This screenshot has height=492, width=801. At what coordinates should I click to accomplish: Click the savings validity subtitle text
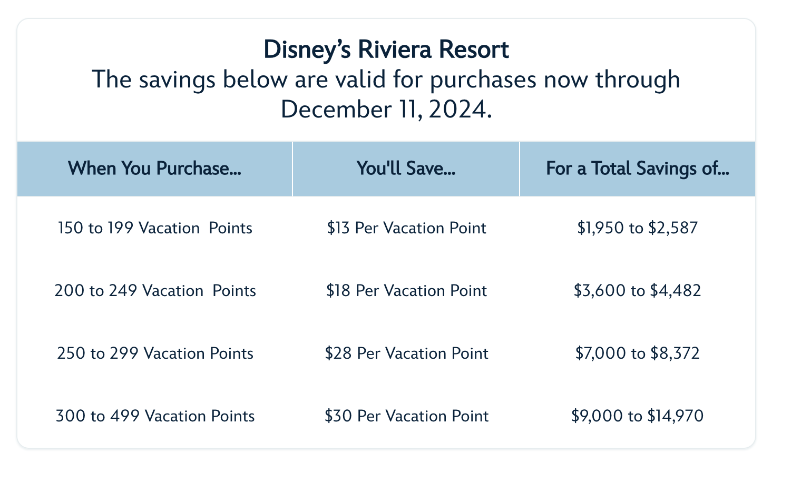pos(386,80)
